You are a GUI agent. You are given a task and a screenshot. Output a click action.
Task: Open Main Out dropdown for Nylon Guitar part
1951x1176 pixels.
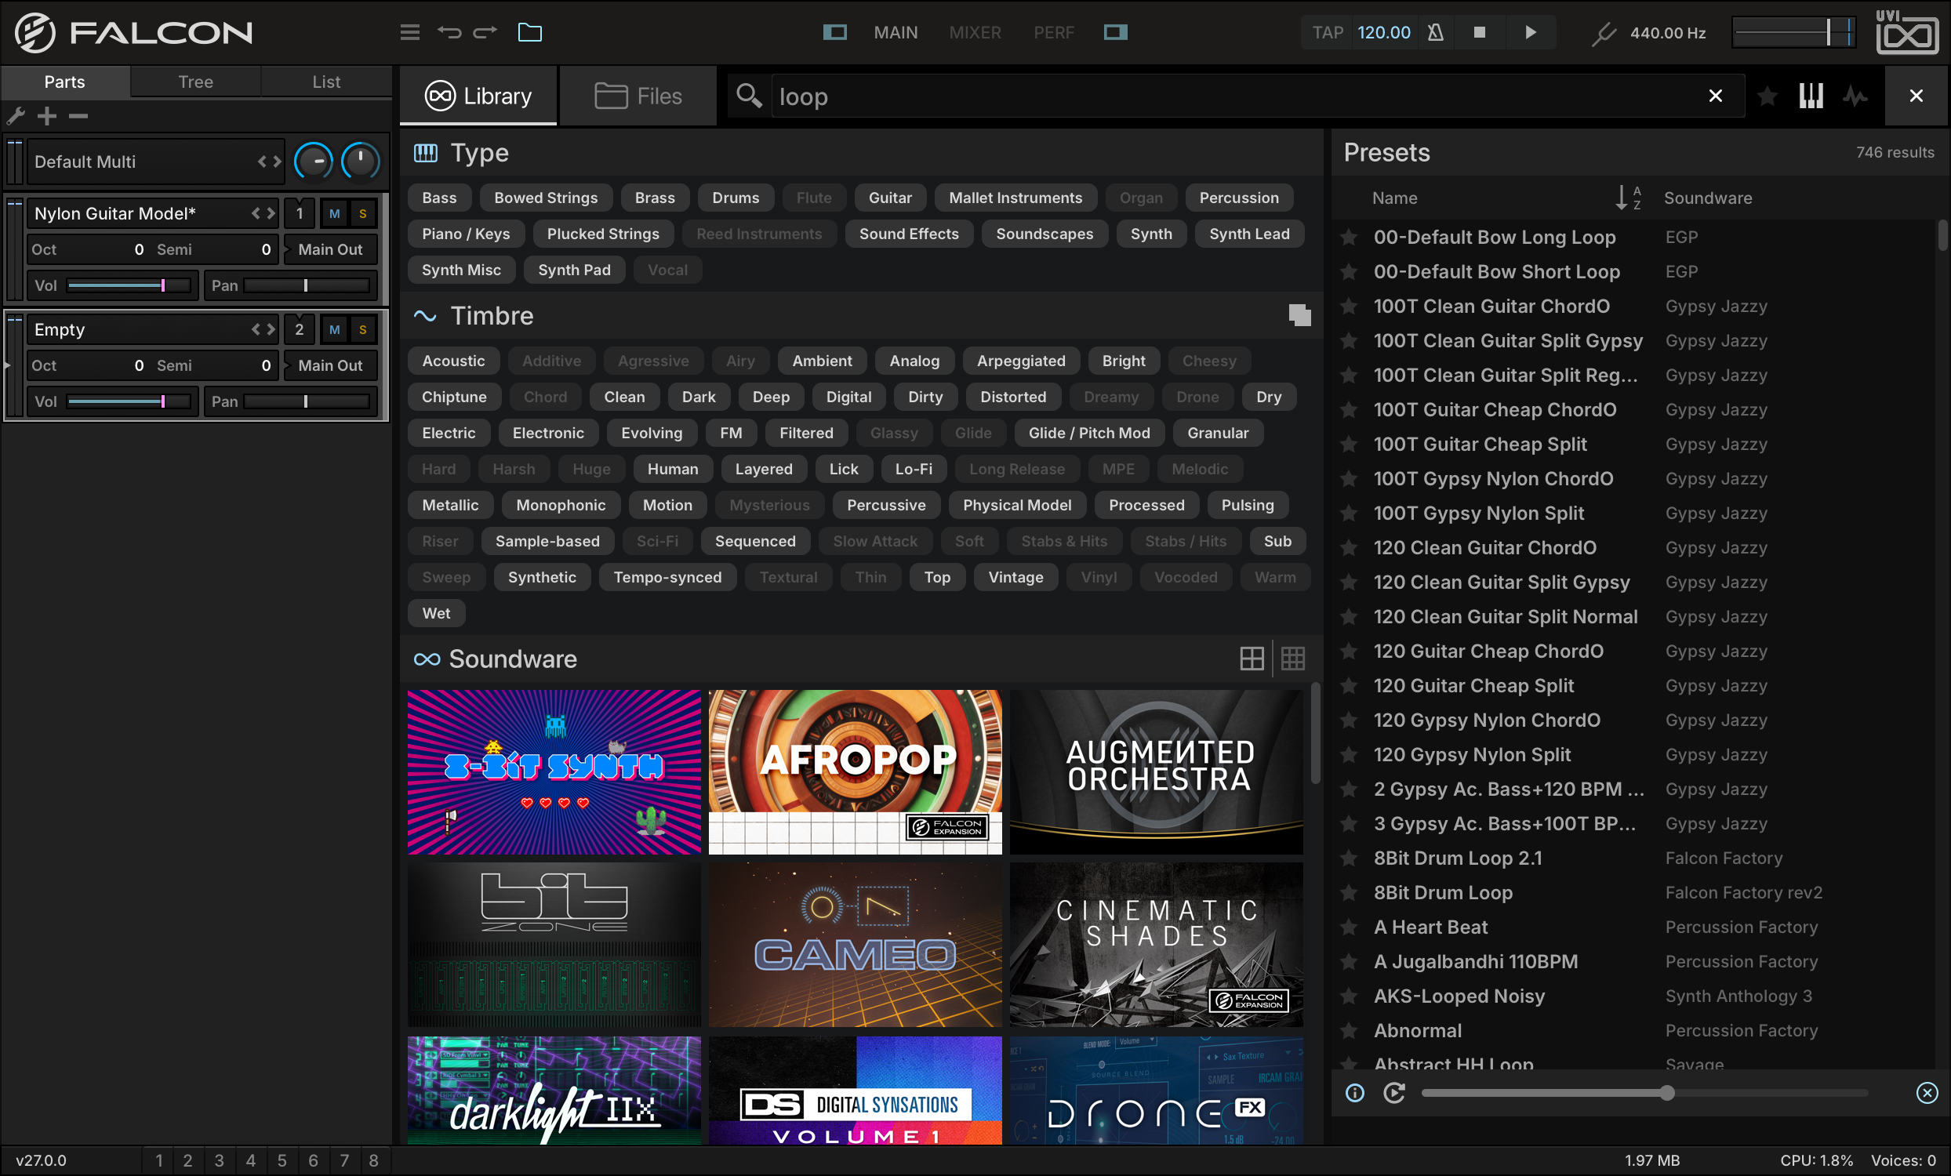click(330, 249)
